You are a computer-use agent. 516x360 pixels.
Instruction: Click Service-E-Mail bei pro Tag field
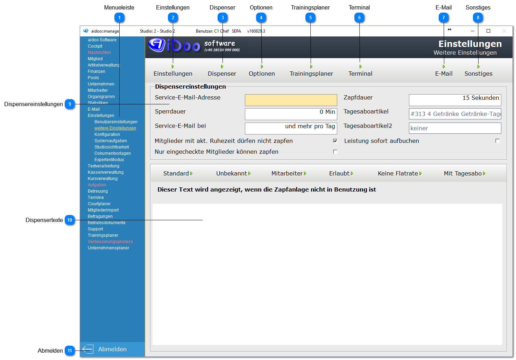(291, 128)
